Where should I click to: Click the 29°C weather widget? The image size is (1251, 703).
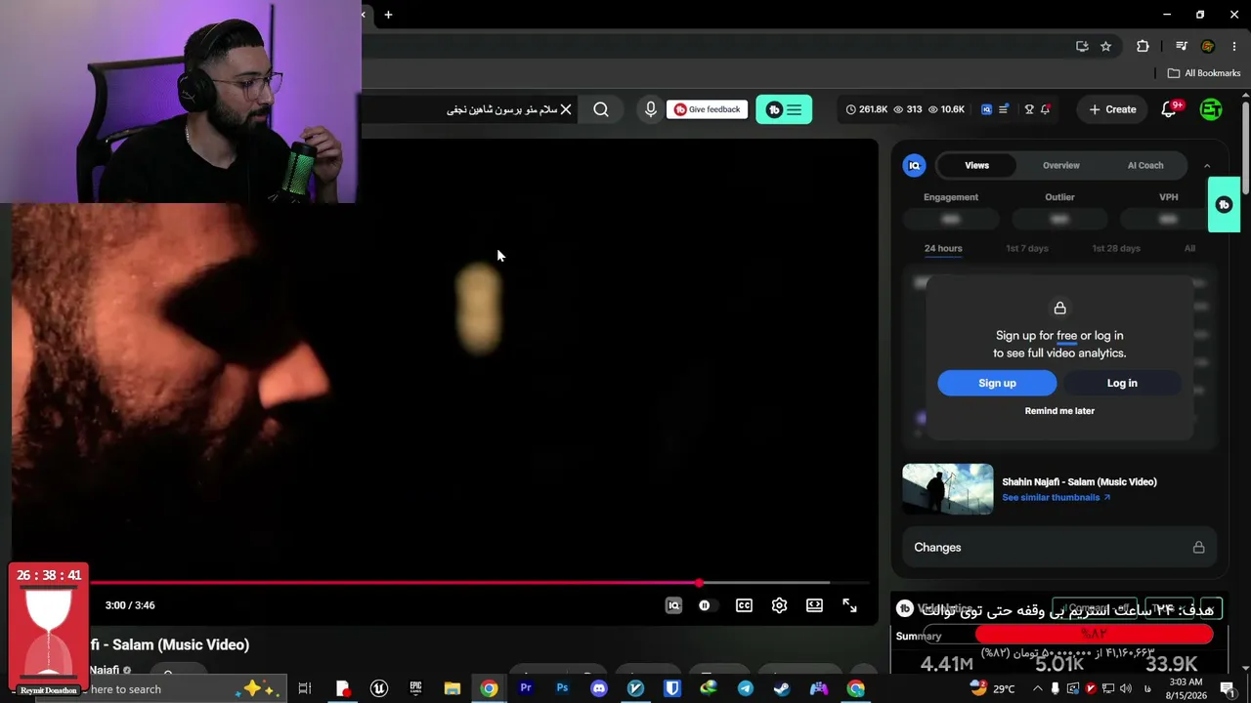(x=992, y=688)
